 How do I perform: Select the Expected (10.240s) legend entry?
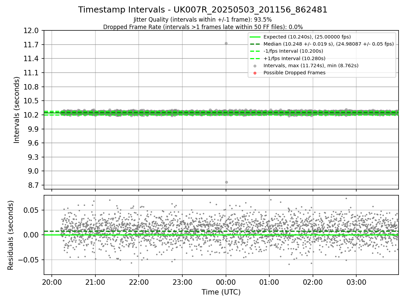299,37
